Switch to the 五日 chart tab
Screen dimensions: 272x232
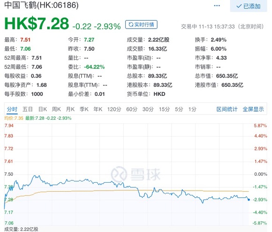pyautogui.click(x=28, y=109)
